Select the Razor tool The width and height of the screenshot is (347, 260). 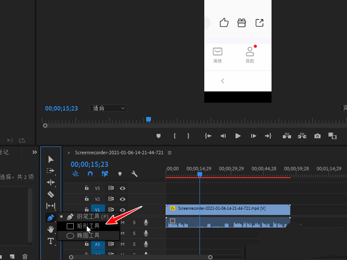(x=51, y=194)
